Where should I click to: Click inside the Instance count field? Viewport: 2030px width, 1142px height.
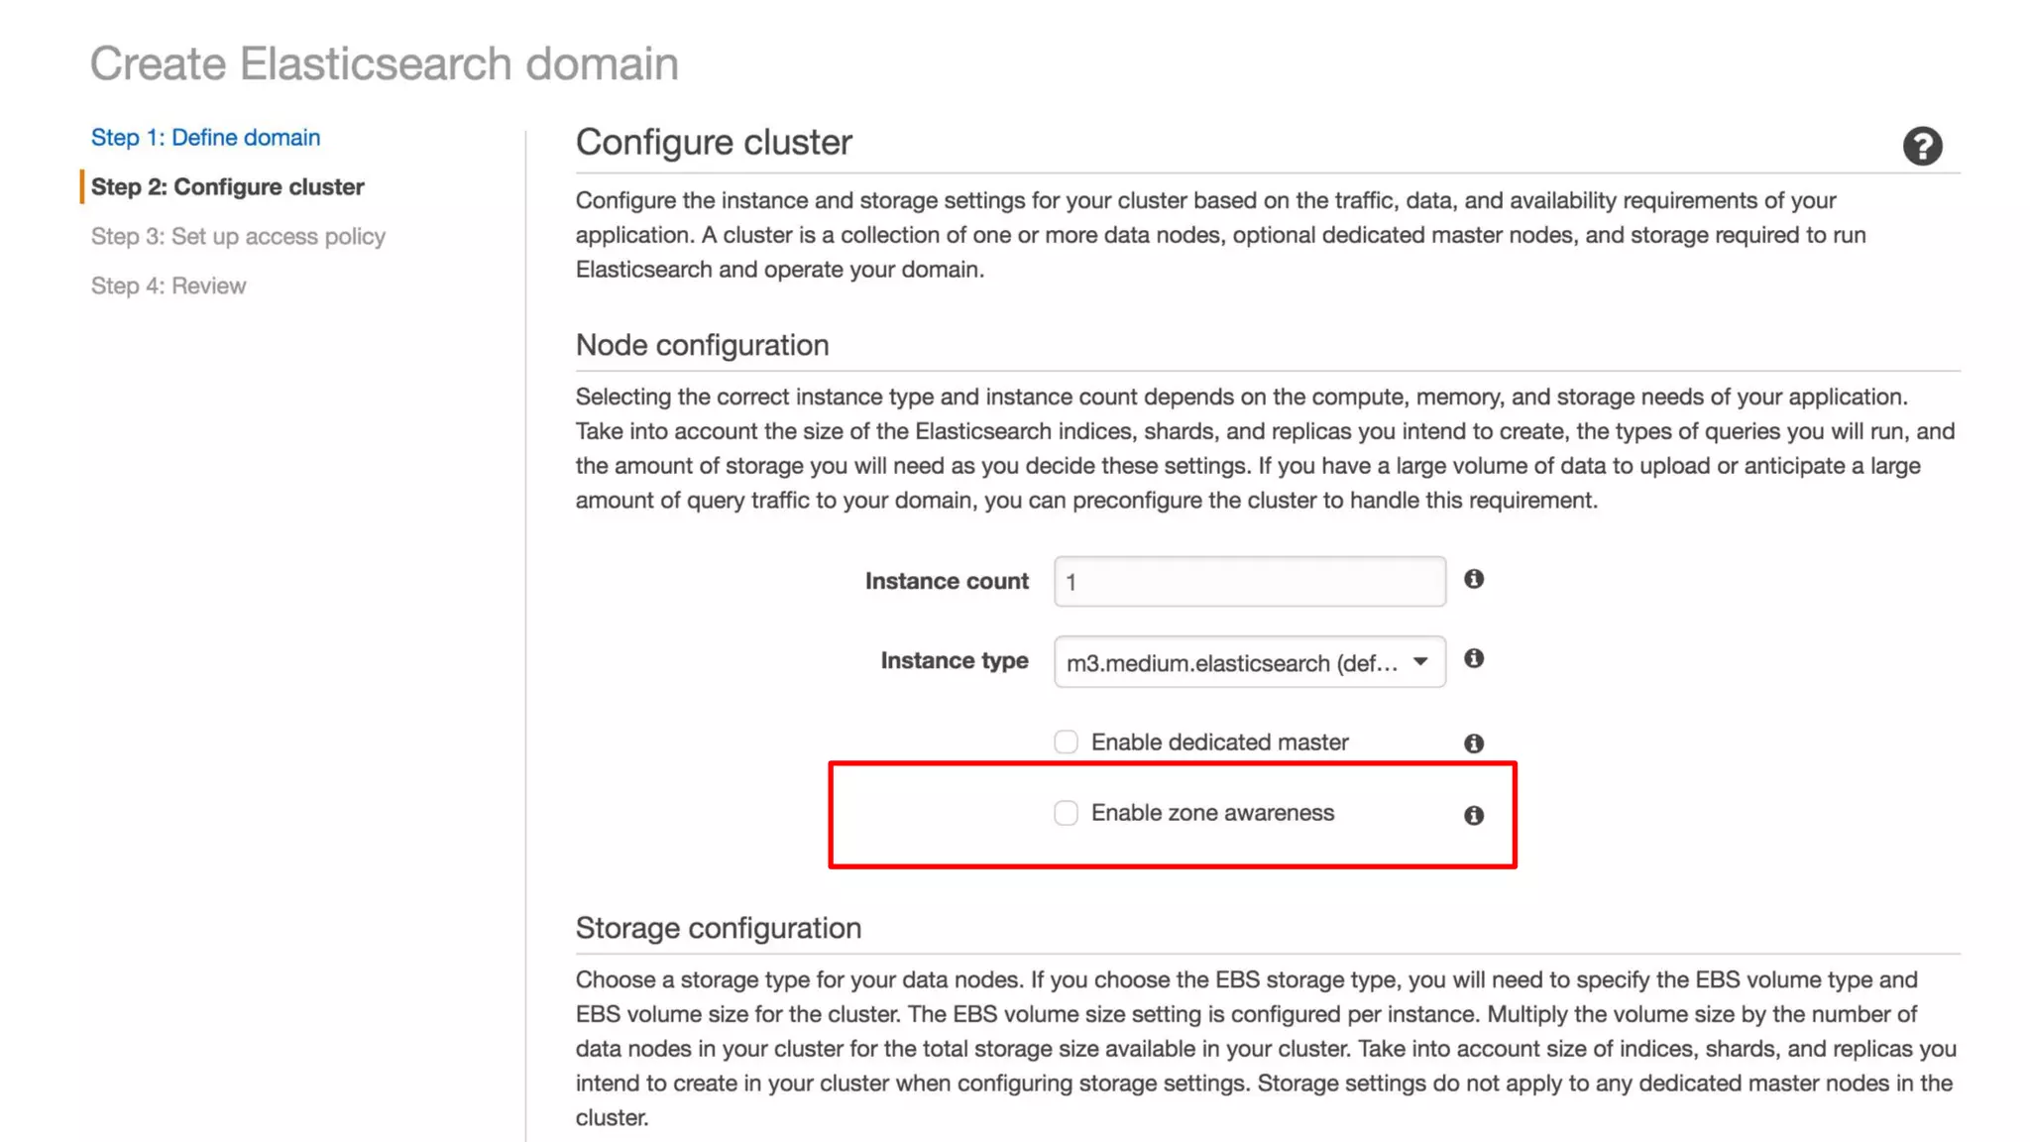(1249, 582)
